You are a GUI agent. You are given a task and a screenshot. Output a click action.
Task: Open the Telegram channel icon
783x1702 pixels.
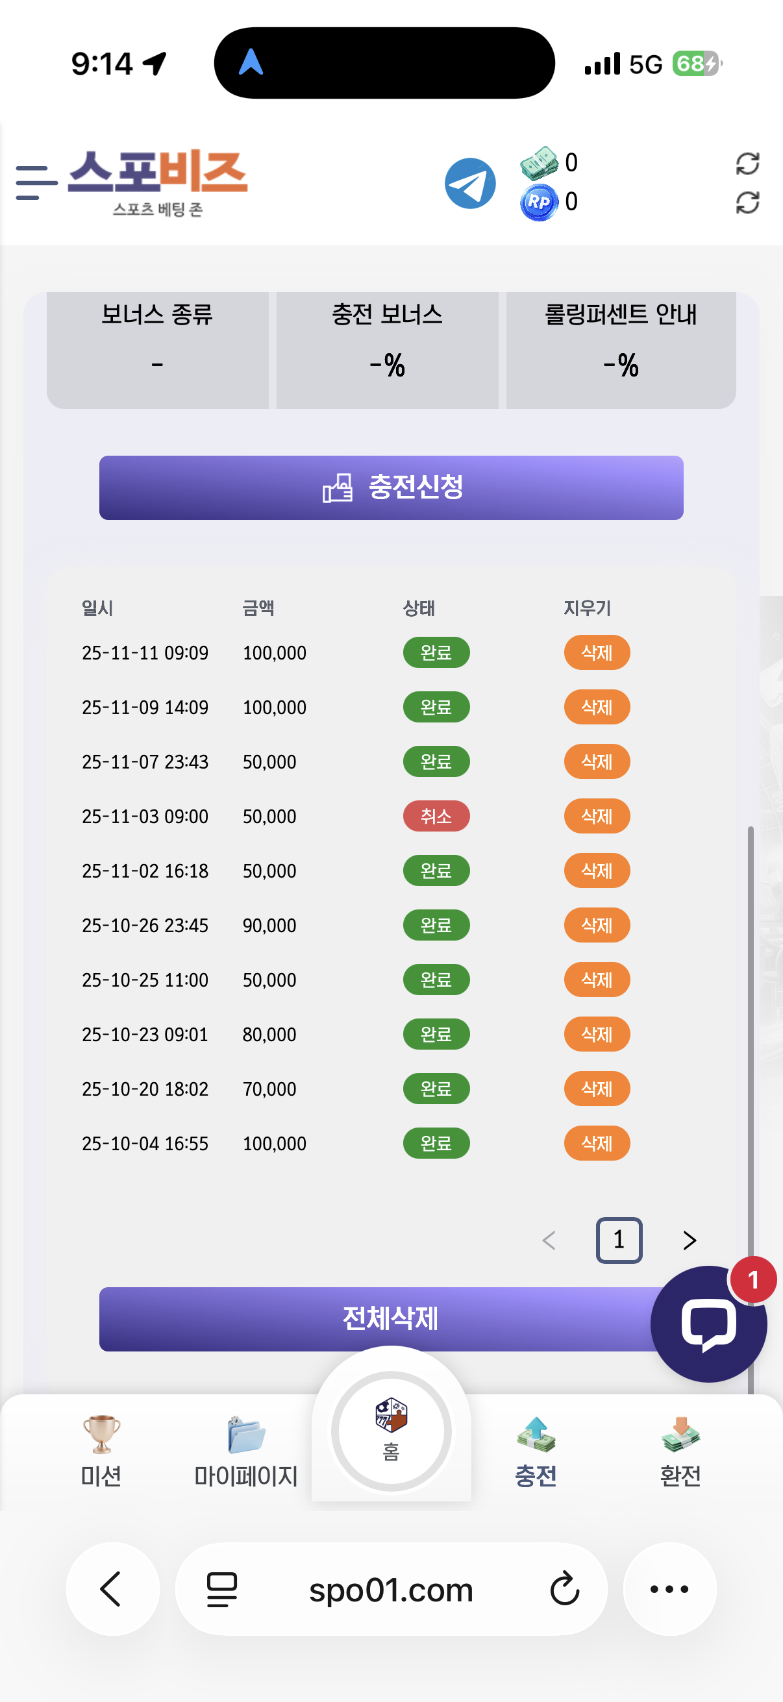(470, 183)
